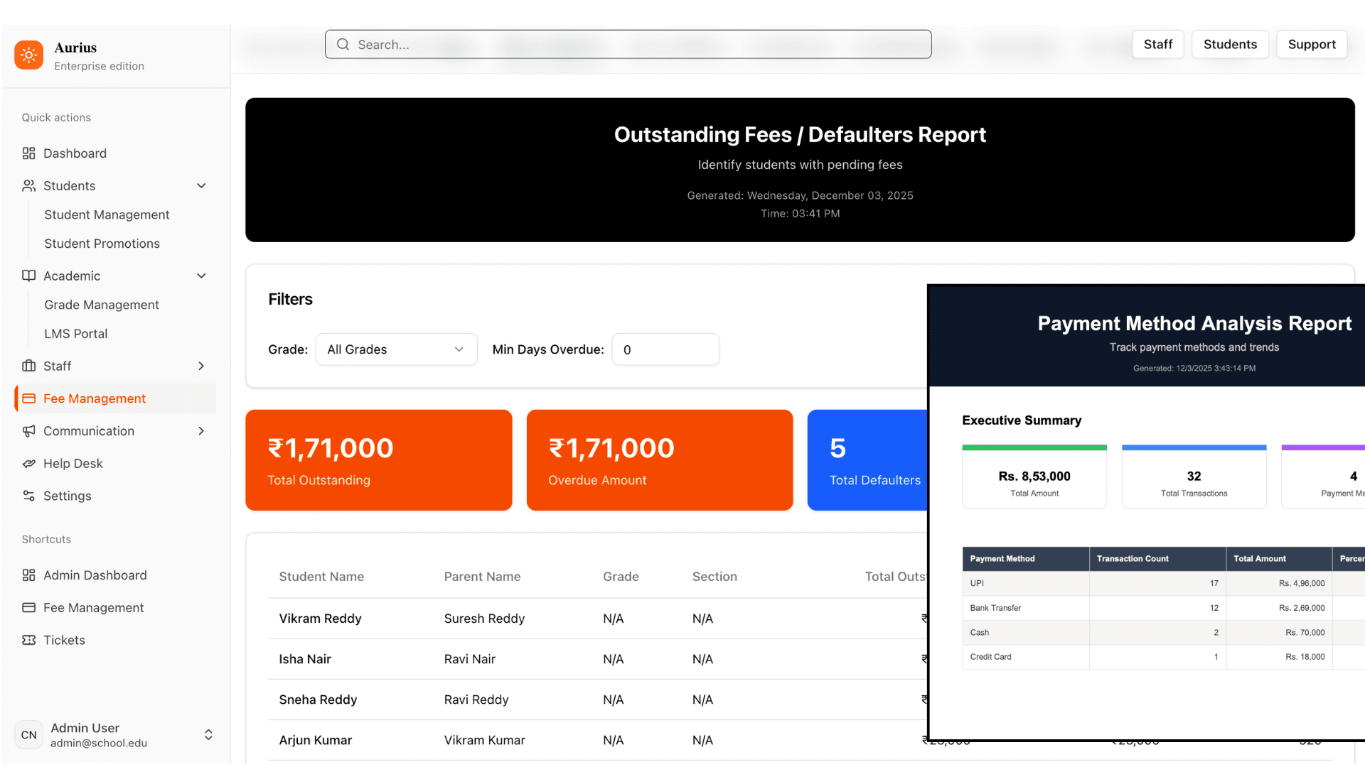Collapse the Academic section chevron
The image size is (1365, 767).
coord(201,276)
